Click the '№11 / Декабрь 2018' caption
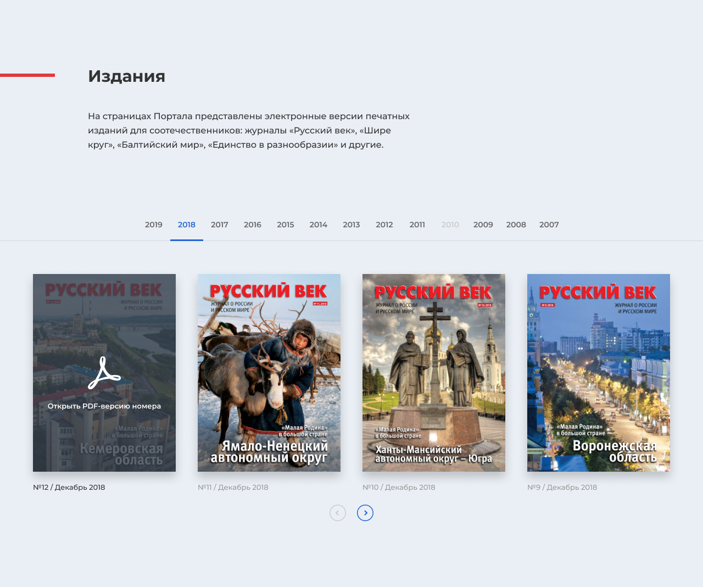 point(233,487)
